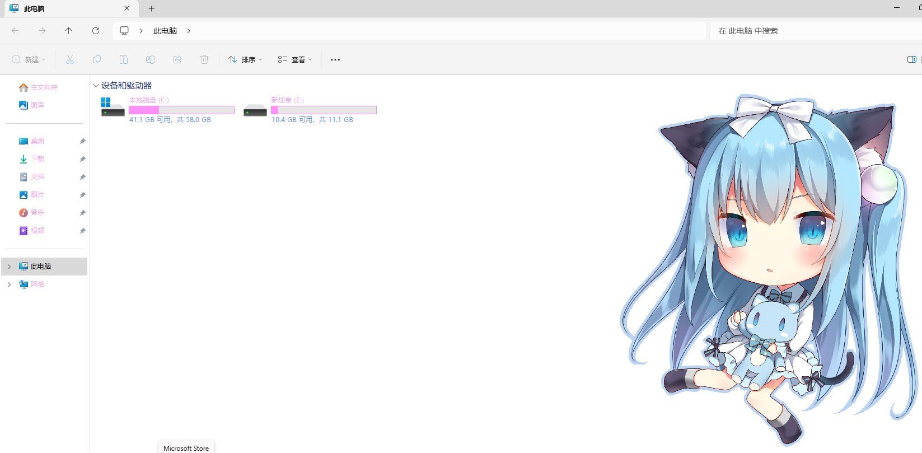
Task: Unpin 下载 from quick access
Action: click(x=82, y=159)
